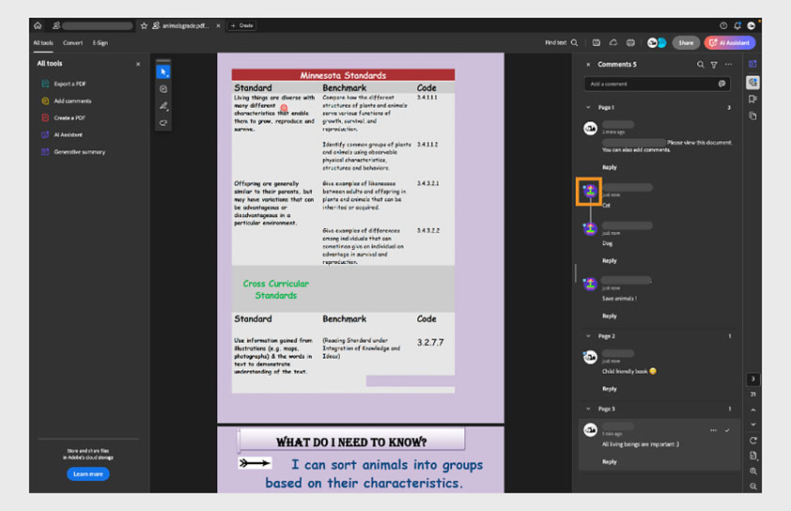
Task: Choose the draw freehand pencil tool
Action: 163,106
